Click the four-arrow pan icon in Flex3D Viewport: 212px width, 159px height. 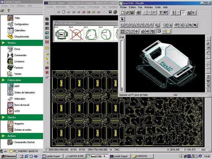point(137,31)
